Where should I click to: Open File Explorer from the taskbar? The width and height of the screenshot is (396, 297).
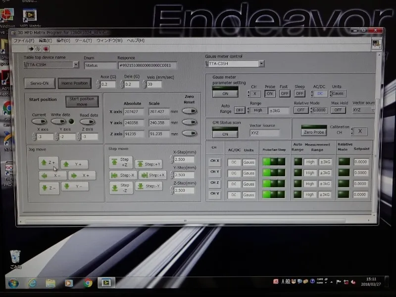[x=50, y=283]
